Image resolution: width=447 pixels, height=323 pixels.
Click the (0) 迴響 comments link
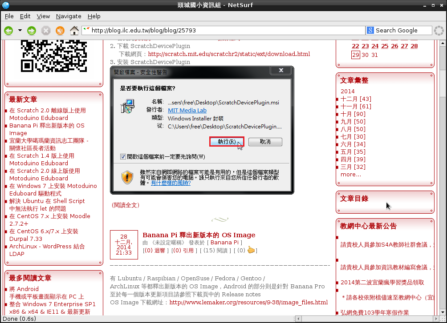[155, 251]
